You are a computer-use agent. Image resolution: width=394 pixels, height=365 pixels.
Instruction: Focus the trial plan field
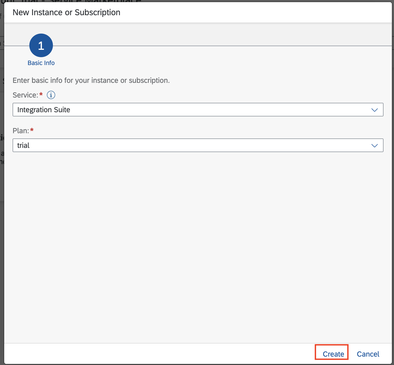click(198, 145)
